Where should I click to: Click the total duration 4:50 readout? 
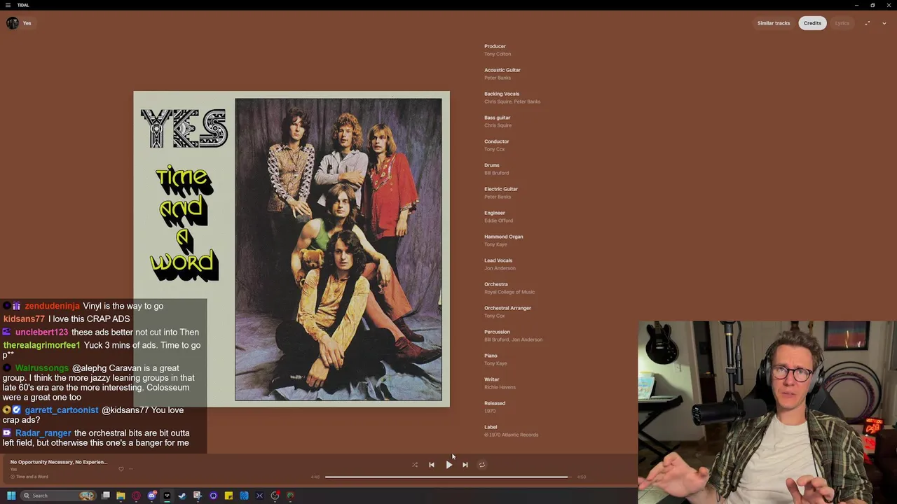click(x=582, y=477)
